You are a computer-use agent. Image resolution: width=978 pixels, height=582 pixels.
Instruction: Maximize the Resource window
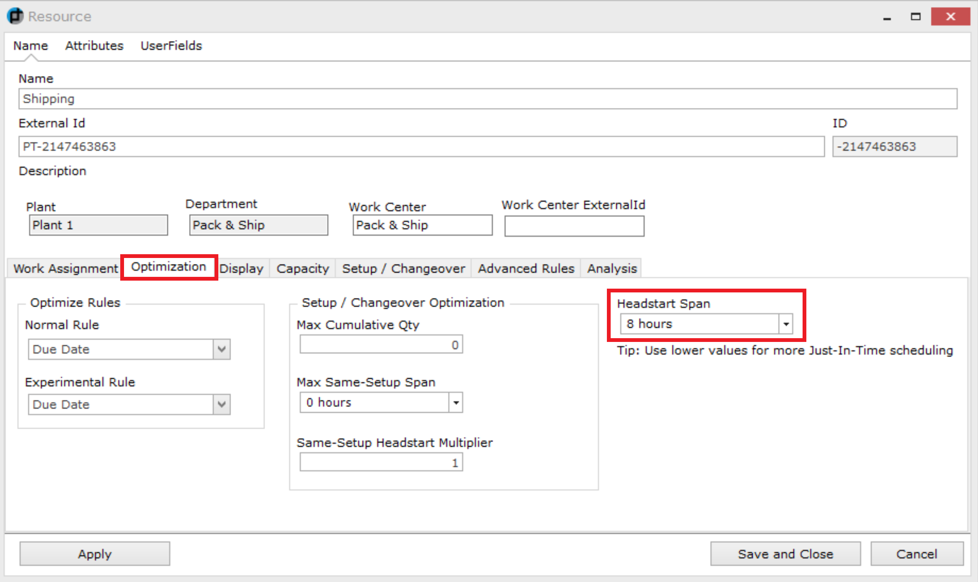pyautogui.click(x=916, y=17)
